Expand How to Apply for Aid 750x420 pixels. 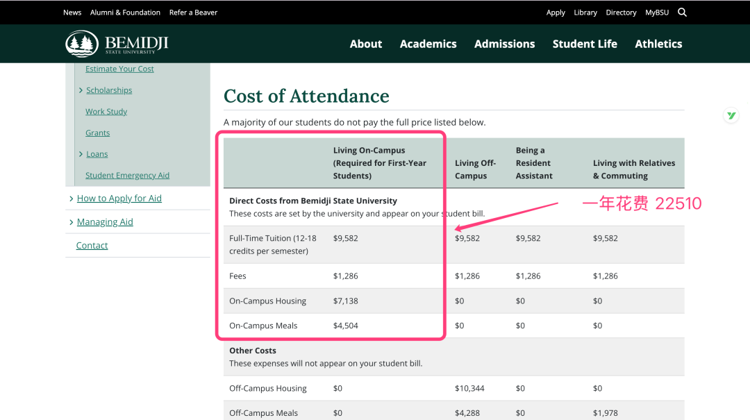72,199
